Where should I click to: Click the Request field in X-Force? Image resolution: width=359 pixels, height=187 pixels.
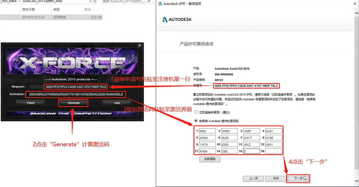click(76, 87)
